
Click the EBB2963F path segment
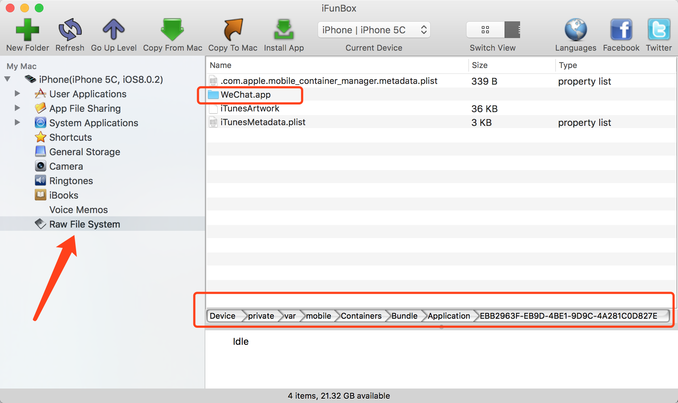(x=568, y=316)
